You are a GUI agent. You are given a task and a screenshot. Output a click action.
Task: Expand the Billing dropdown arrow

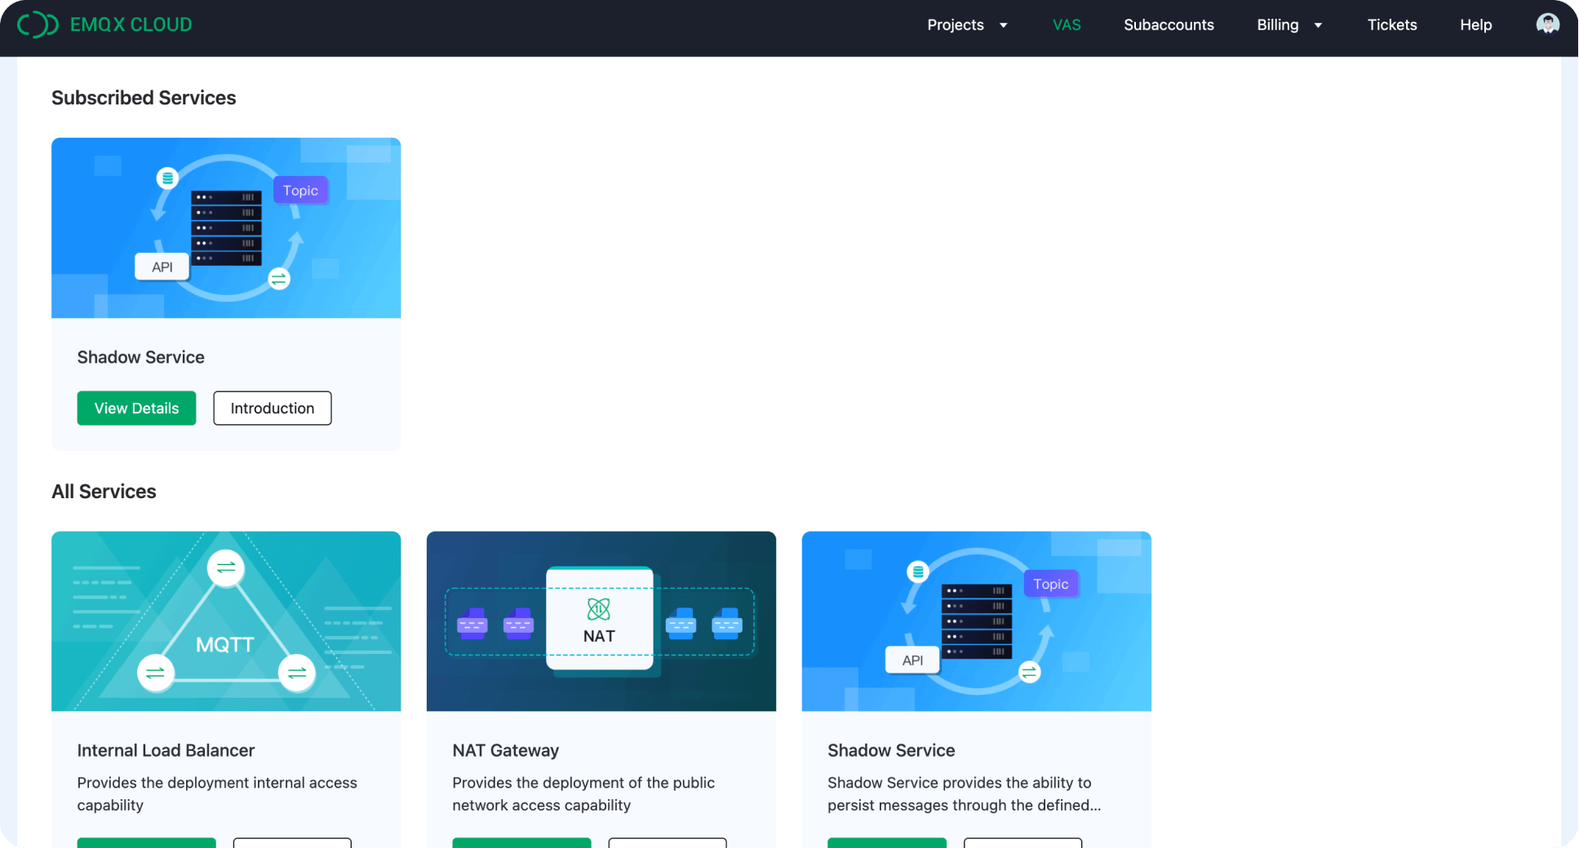(1317, 25)
